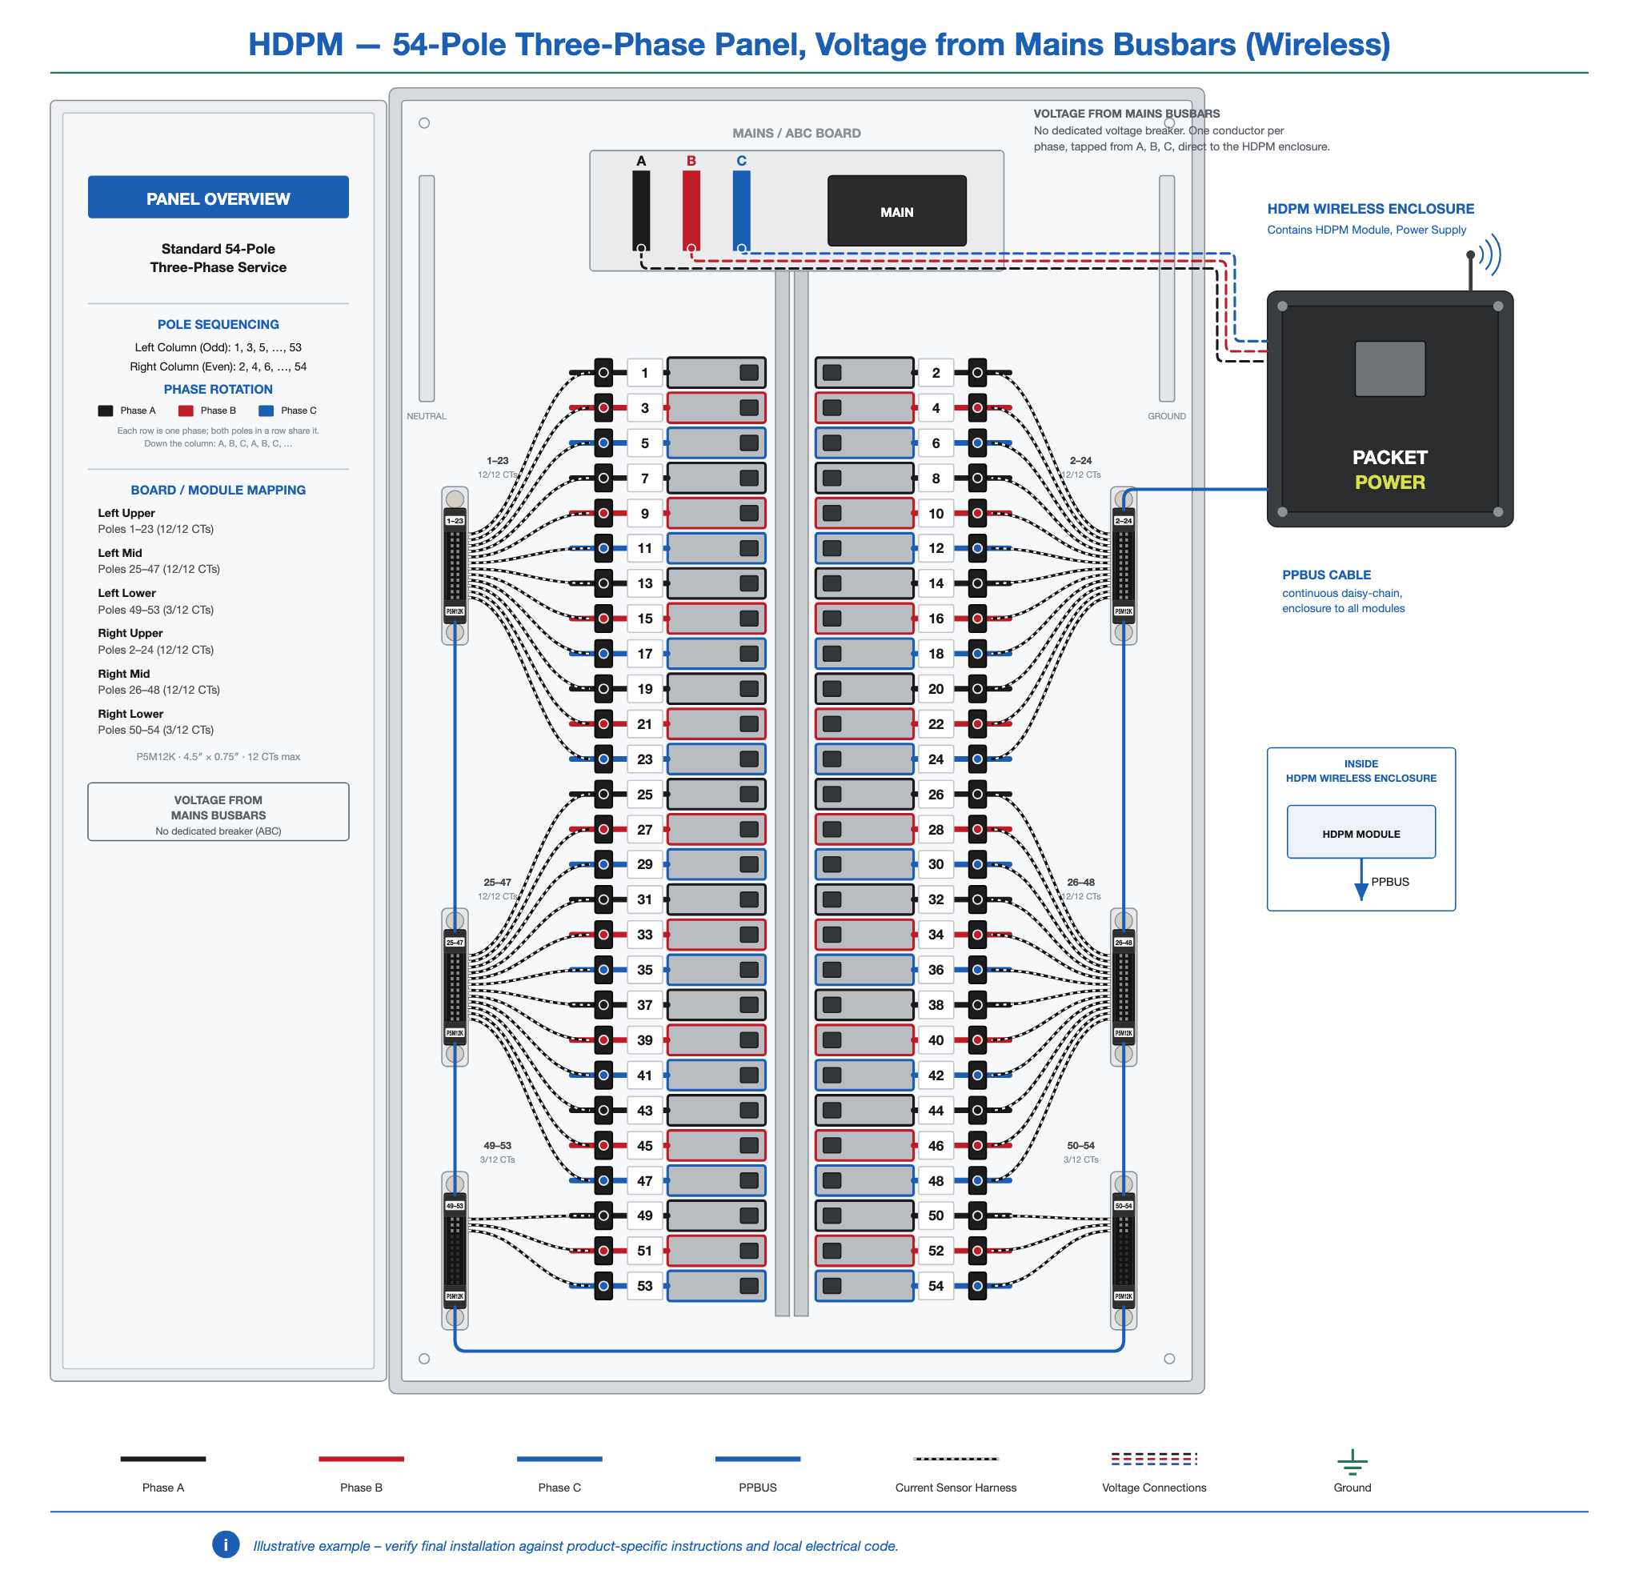The width and height of the screenshot is (1639, 1582).
Task: Click the Voltage Connections legend dashes
Action: (1154, 1459)
